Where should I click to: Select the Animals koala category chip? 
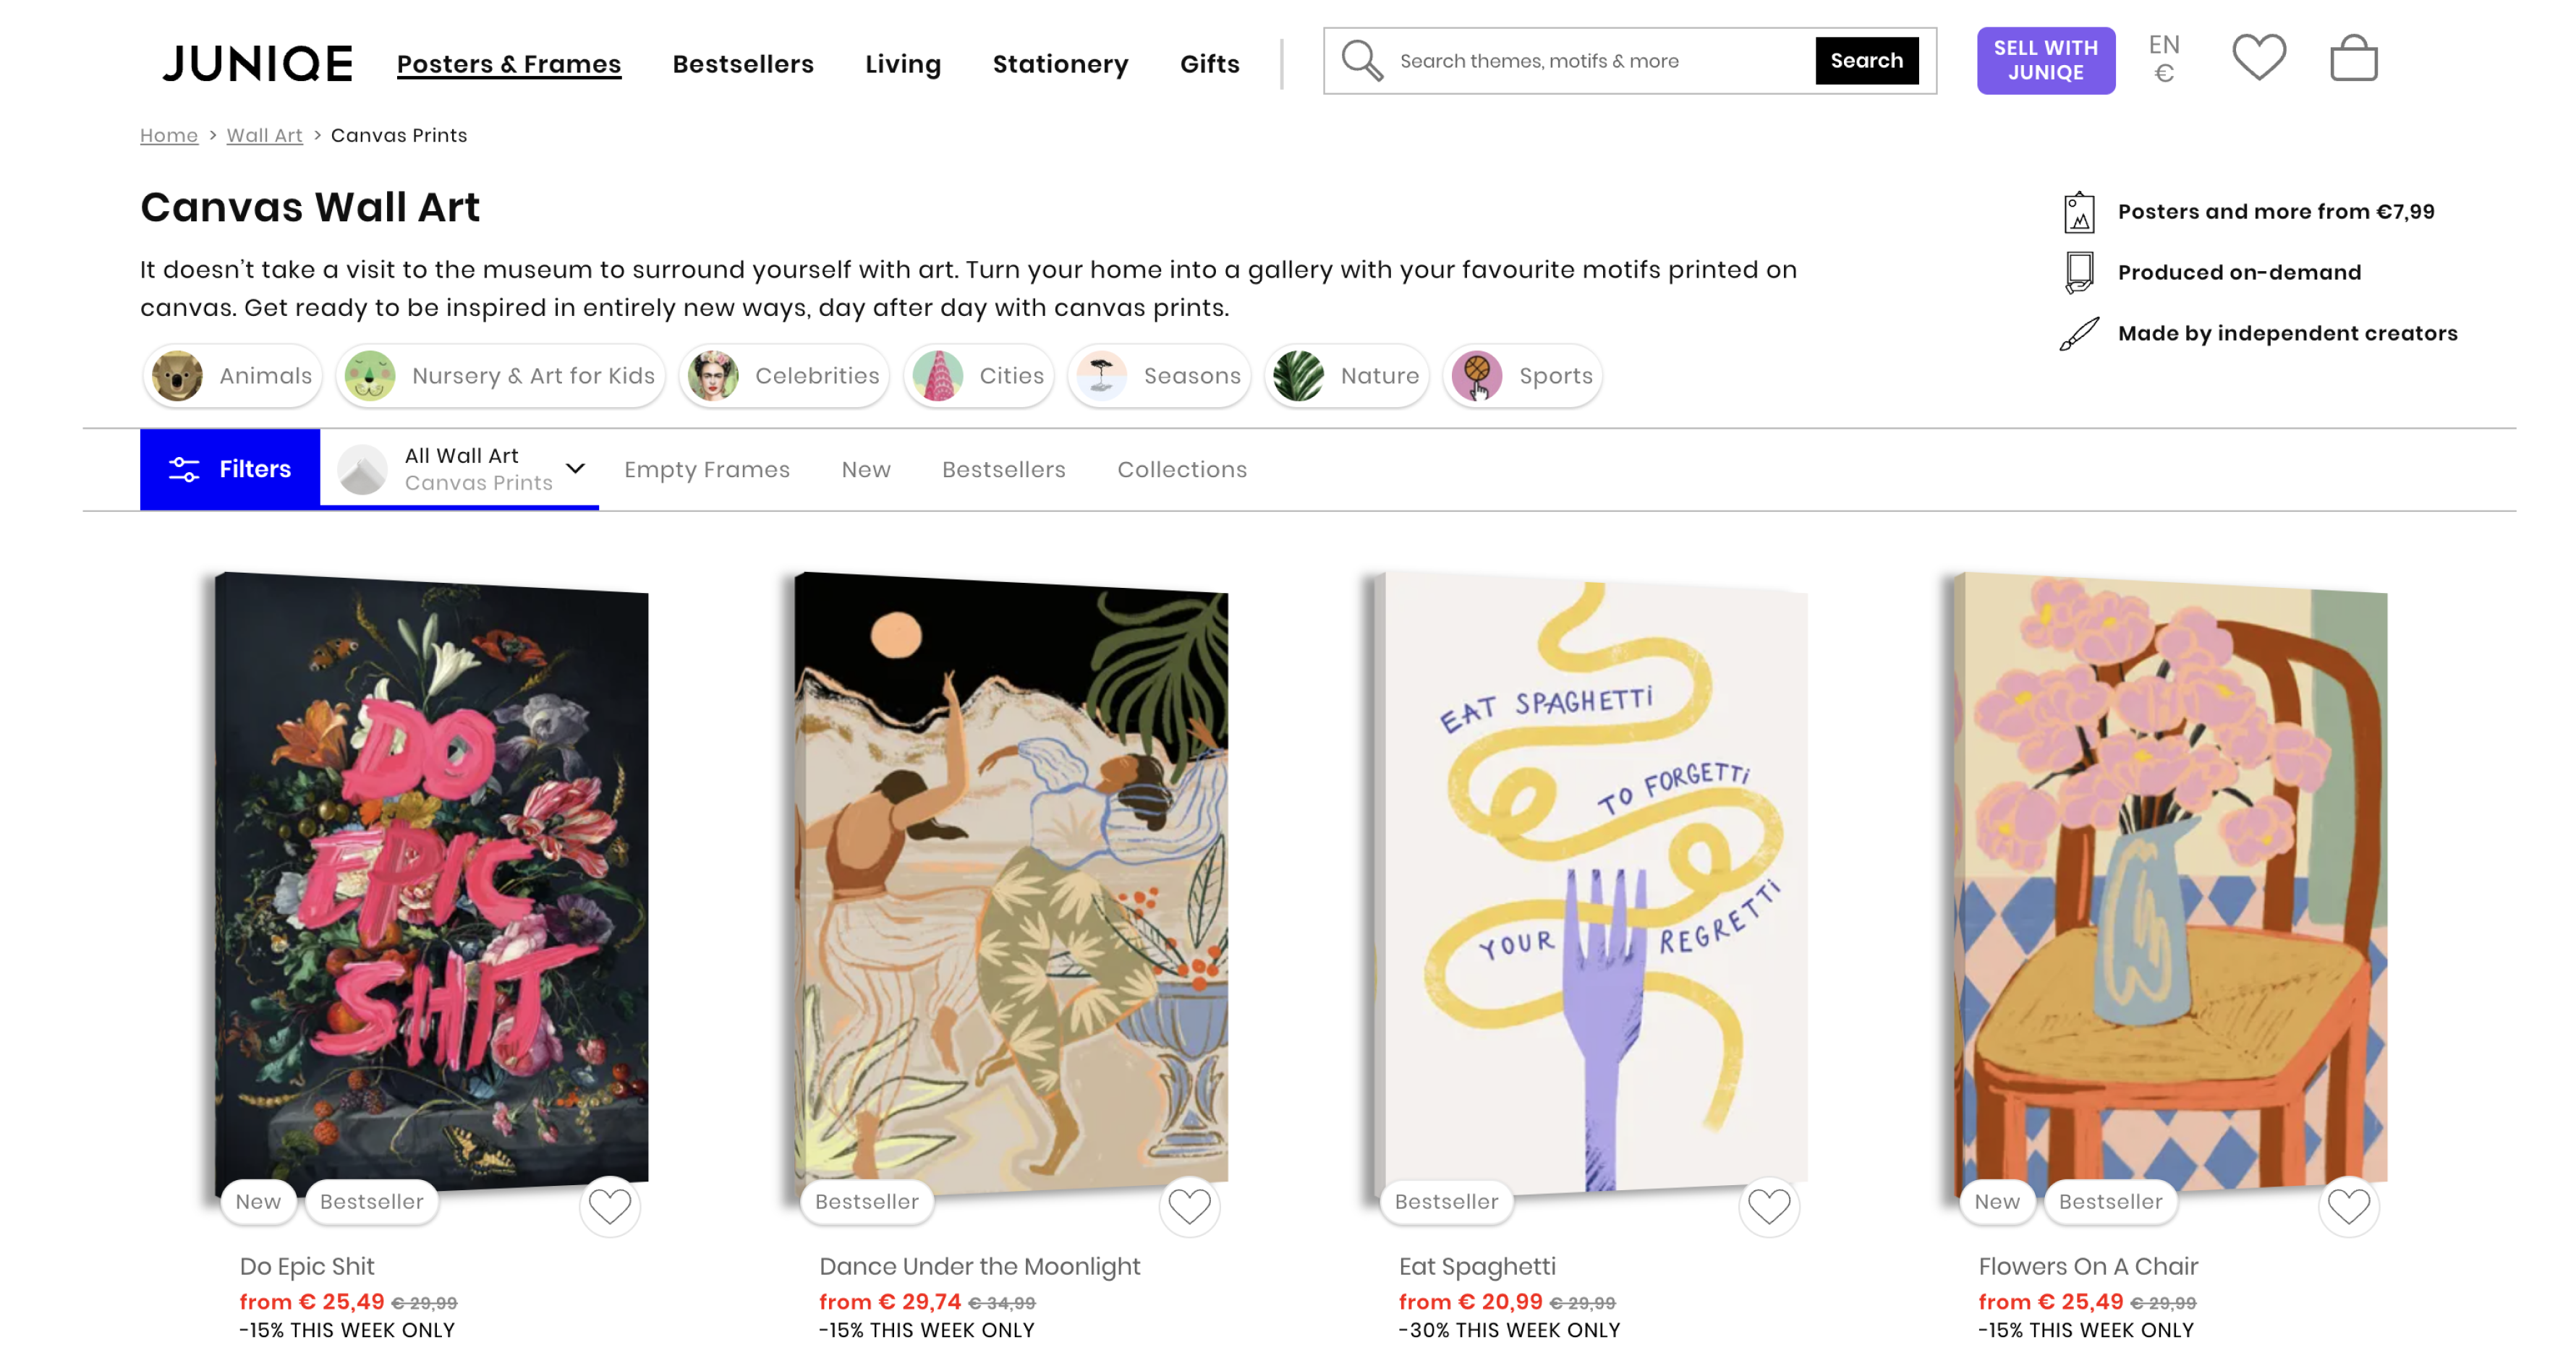coord(232,376)
